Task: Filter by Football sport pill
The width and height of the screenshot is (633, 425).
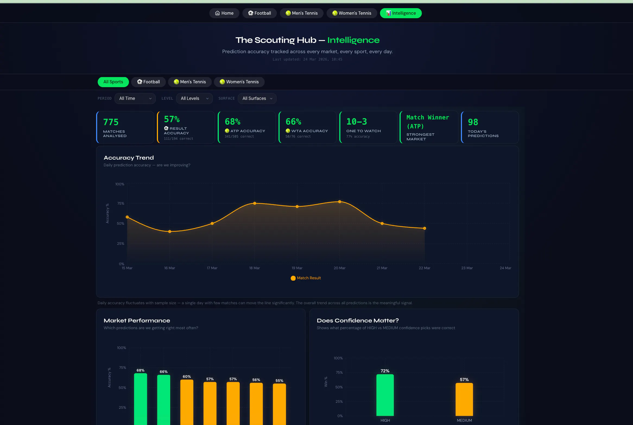Action: (x=148, y=82)
